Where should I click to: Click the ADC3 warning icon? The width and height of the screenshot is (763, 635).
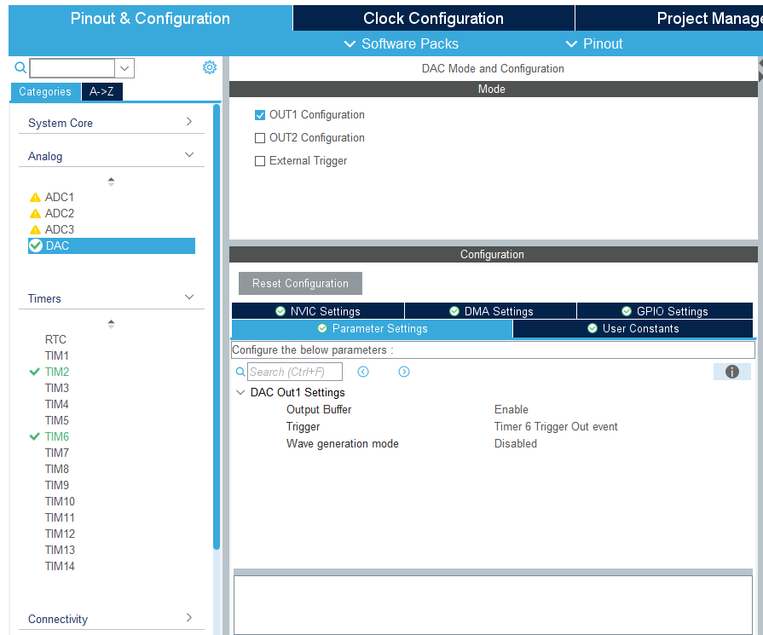[35, 229]
